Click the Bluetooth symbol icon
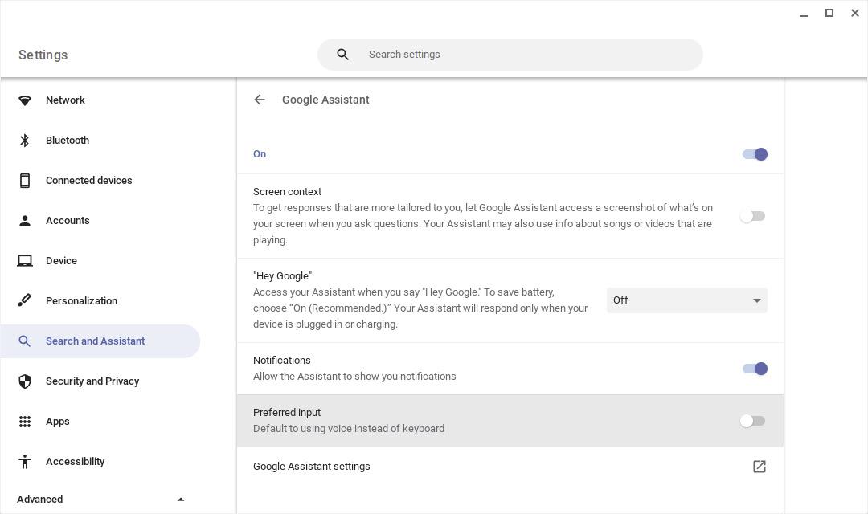The height and width of the screenshot is (514, 868). [25, 141]
